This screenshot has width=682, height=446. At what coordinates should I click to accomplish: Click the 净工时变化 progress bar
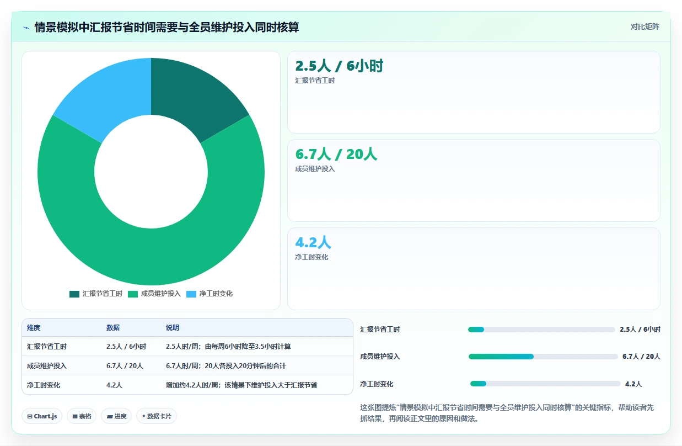pos(545,384)
